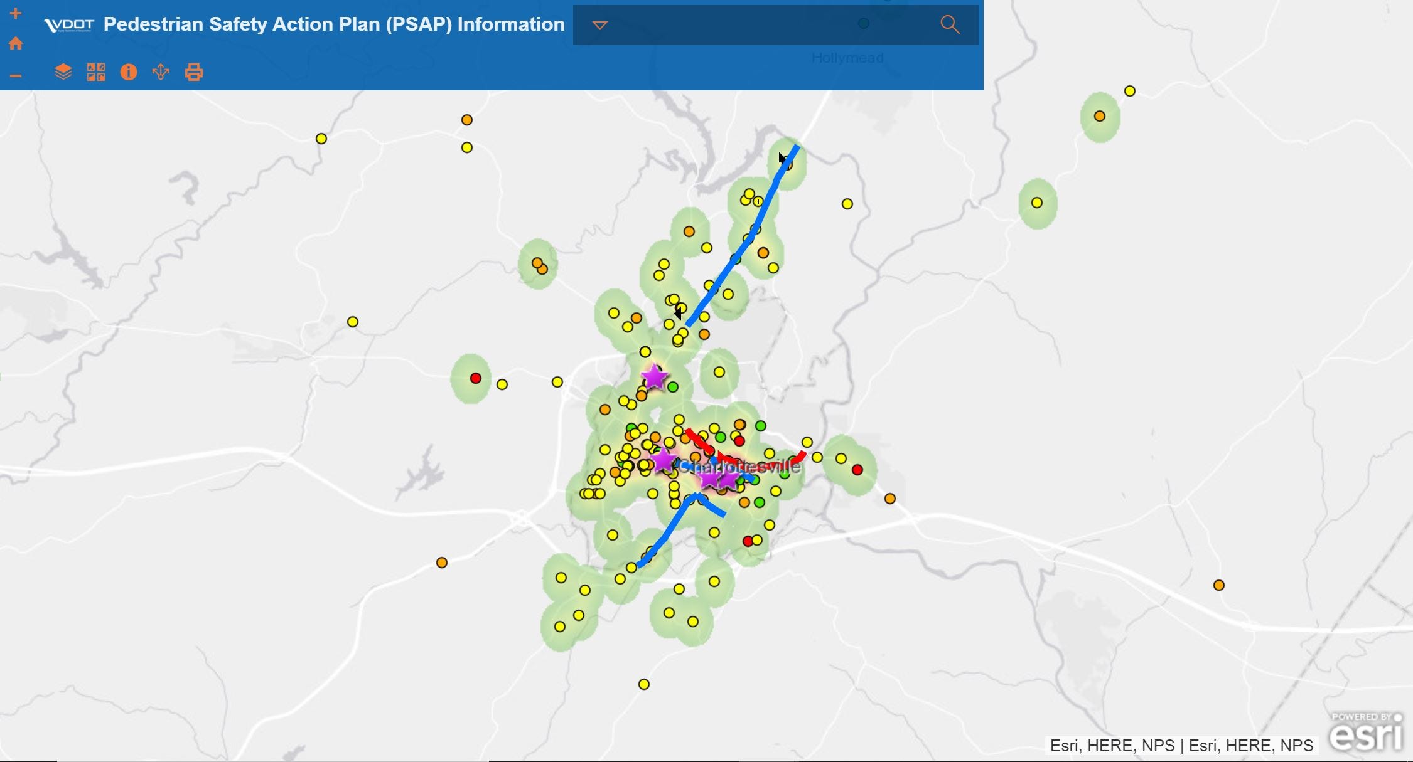Screen dimensions: 1413x762
Task: Select the yellow dot at top right corner area
Action: [x=1130, y=91]
